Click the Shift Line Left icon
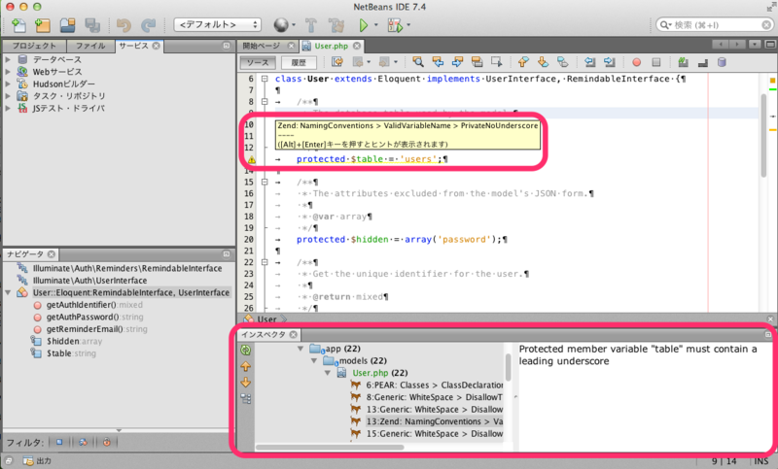The width and height of the screenshot is (778, 469). (x=589, y=62)
